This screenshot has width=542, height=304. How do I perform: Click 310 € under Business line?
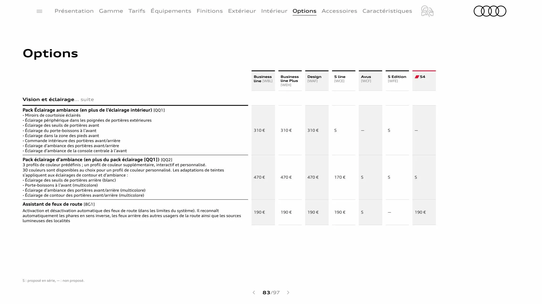click(x=259, y=130)
